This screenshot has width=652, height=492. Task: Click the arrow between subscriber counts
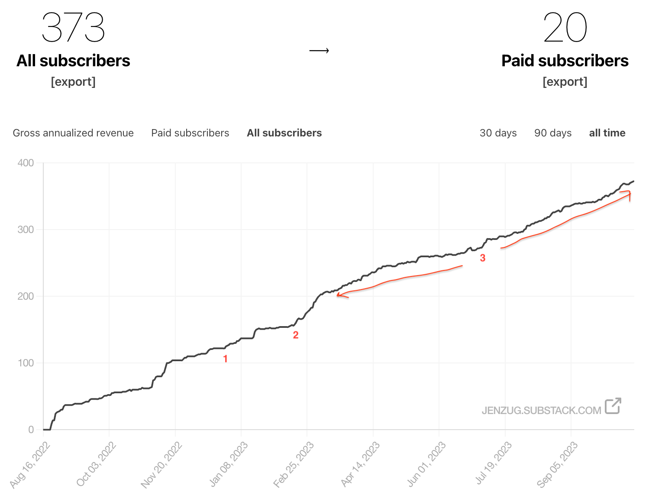pyautogui.click(x=319, y=51)
